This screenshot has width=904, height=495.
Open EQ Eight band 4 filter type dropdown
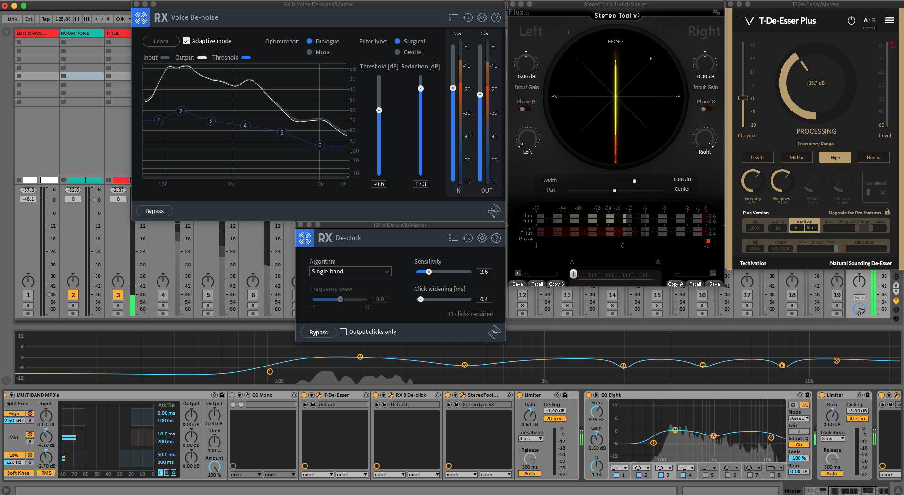tap(686, 468)
